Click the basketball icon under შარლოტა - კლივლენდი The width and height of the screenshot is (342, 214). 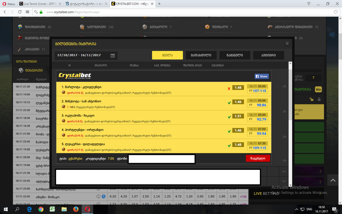pyautogui.click(x=63, y=92)
